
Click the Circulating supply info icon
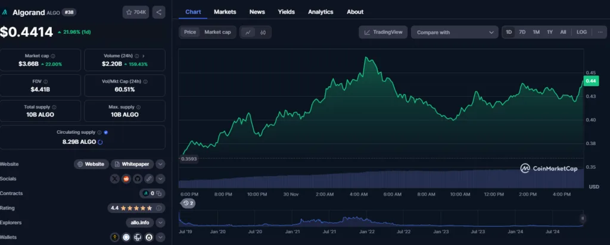[x=99, y=133]
